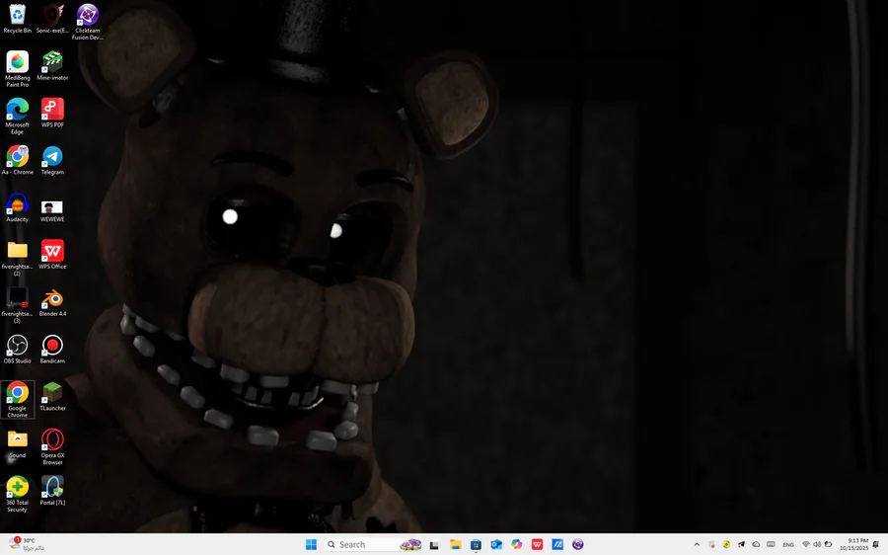
Task: Select the 360 Total Security shortcut
Action: pyautogui.click(x=17, y=493)
